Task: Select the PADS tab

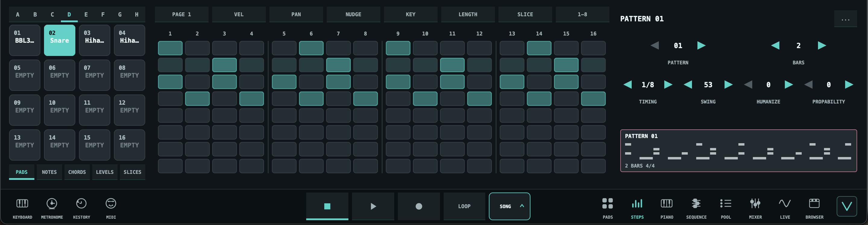Action: point(22,172)
